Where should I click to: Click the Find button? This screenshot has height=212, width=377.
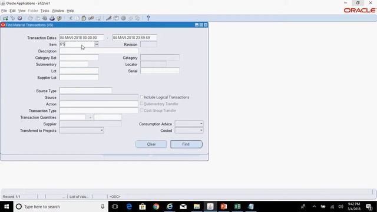pos(186,144)
